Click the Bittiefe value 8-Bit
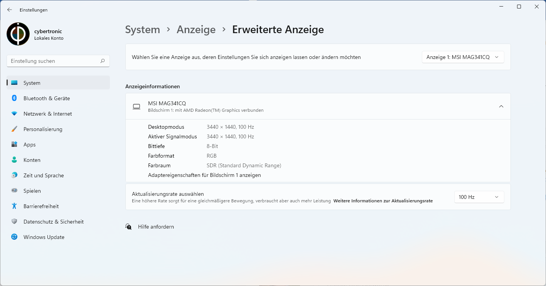Viewport: 546px width, 286px height. [212, 146]
